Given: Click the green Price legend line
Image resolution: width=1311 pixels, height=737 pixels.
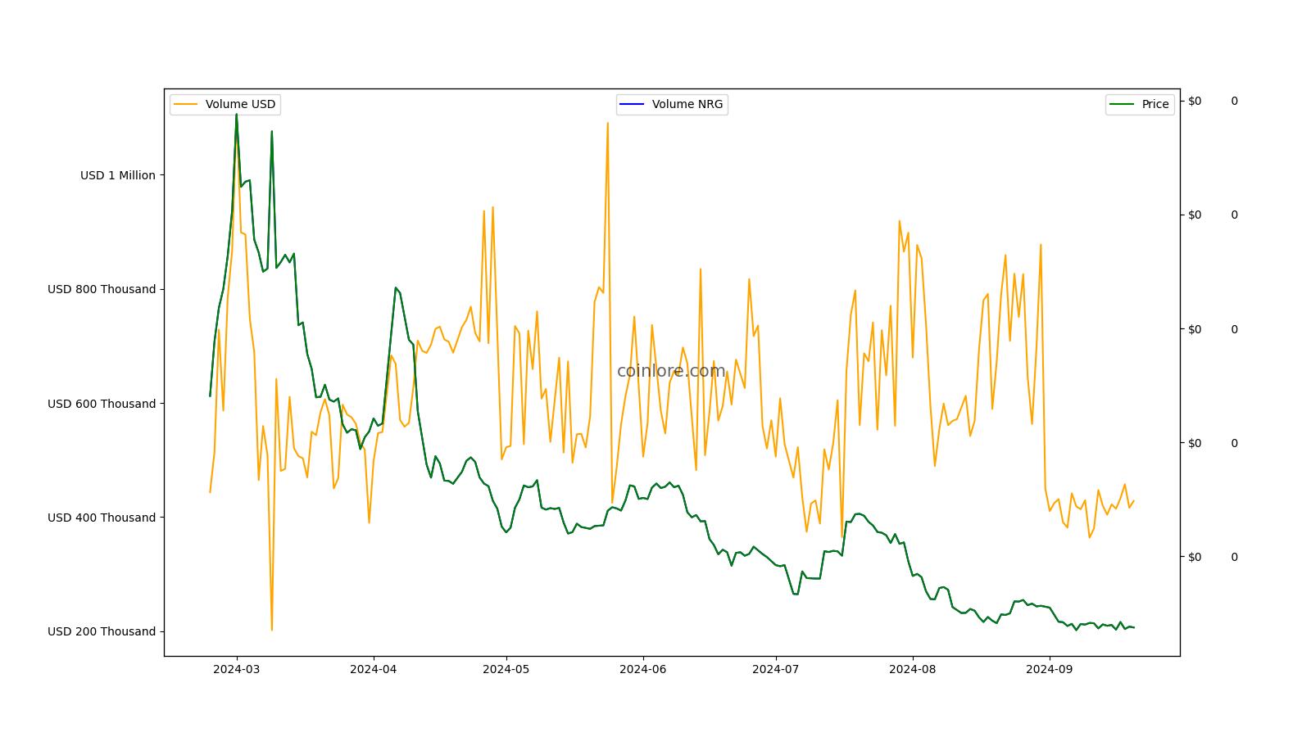Looking at the screenshot, I should click(1123, 104).
